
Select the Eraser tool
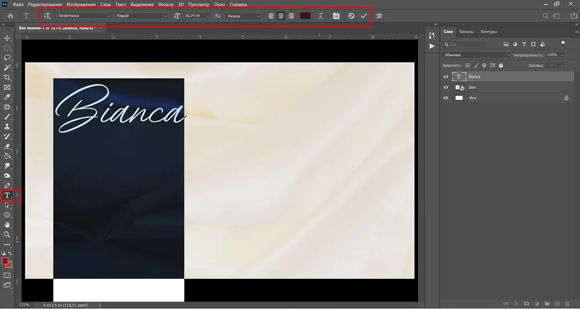7,146
